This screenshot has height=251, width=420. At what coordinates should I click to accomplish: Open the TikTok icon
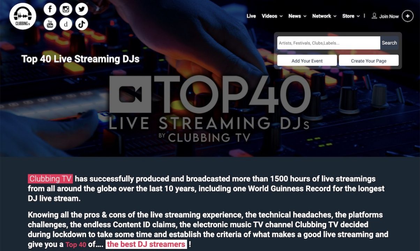coord(81,24)
